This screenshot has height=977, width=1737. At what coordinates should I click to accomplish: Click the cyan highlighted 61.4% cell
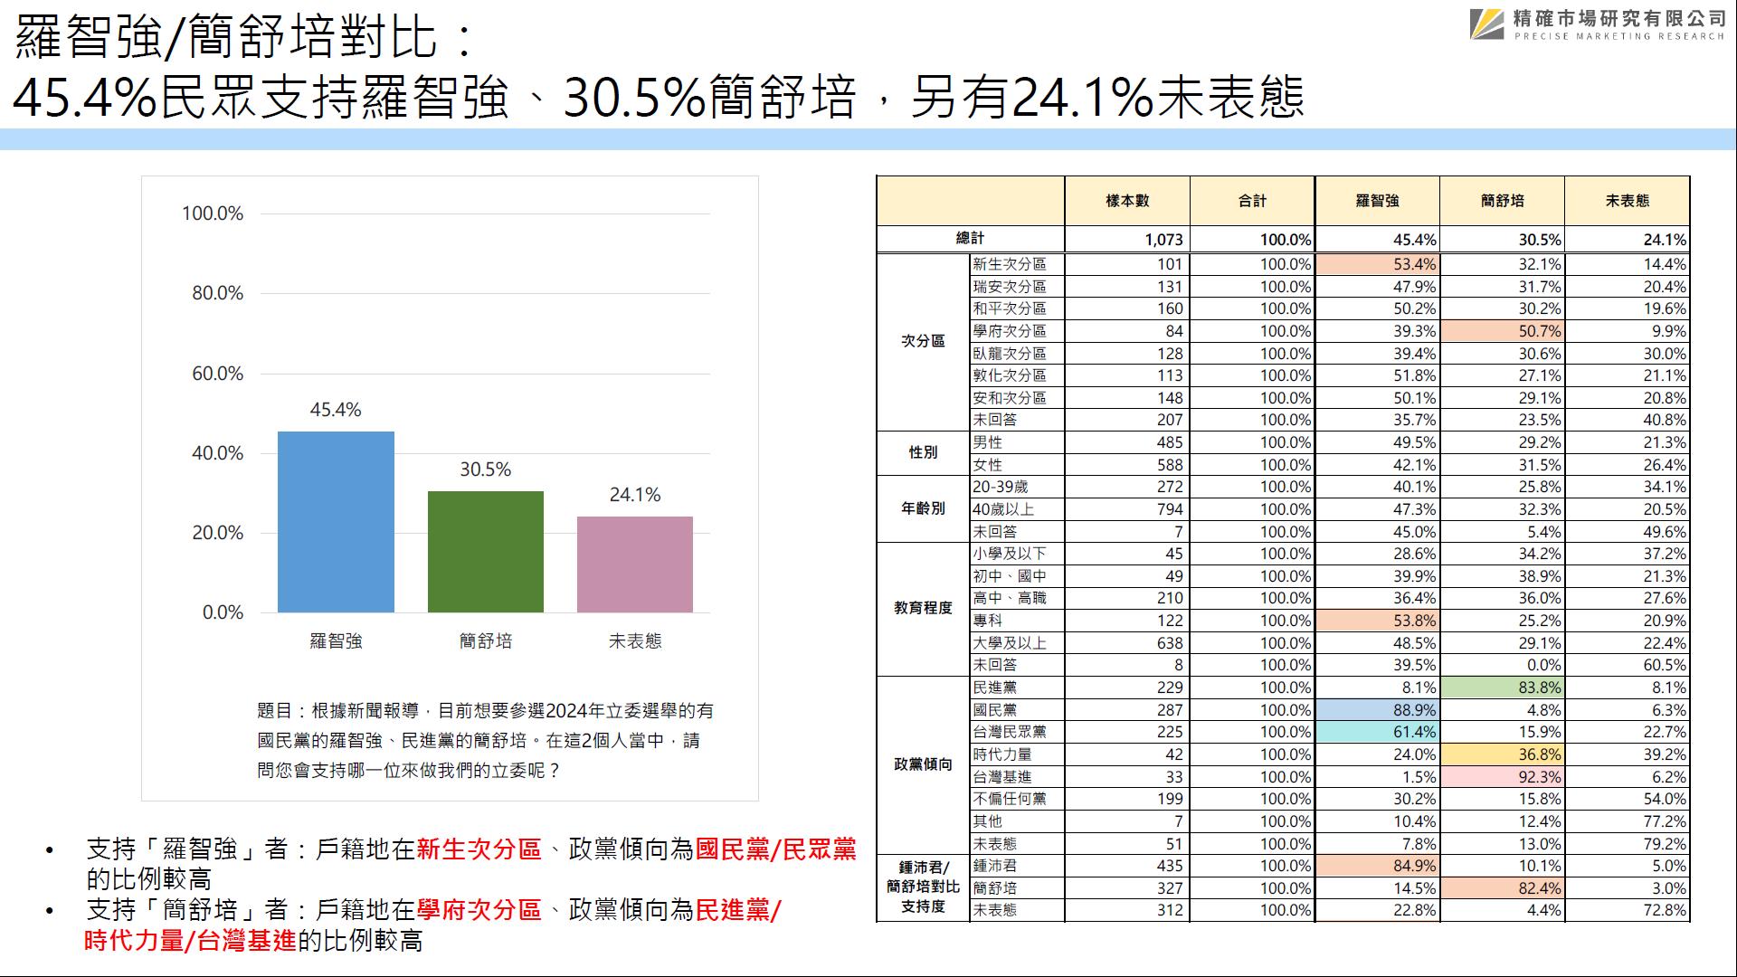tap(1377, 732)
